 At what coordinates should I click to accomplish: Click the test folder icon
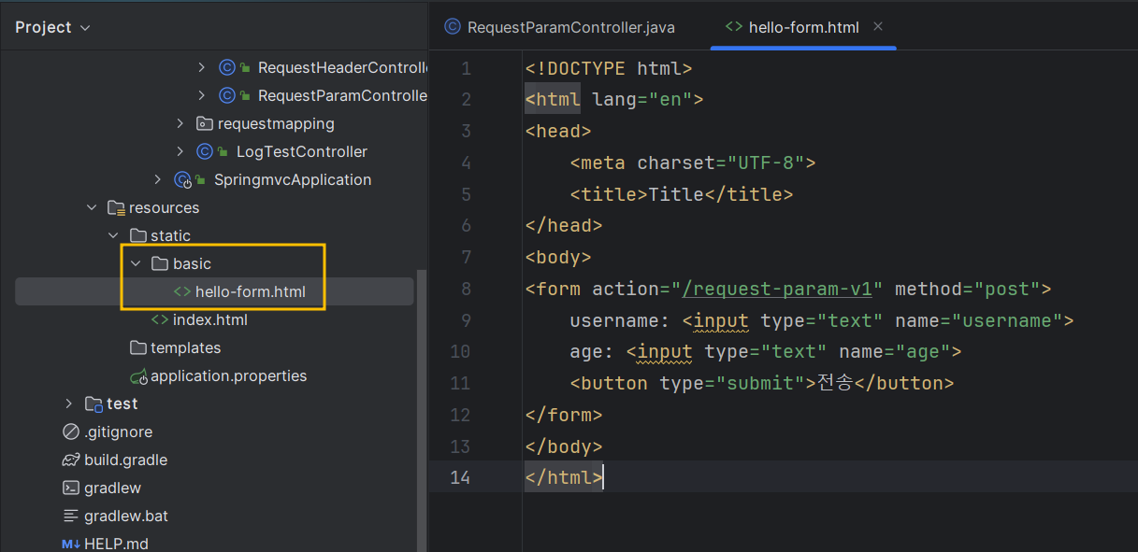click(94, 403)
